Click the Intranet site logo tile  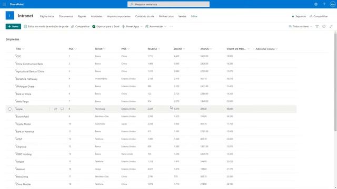click(9, 15)
